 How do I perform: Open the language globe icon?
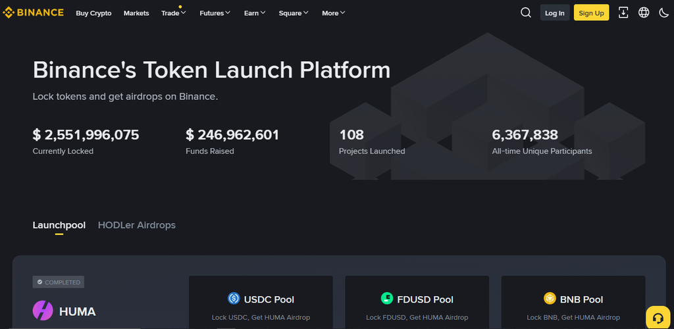tap(644, 13)
